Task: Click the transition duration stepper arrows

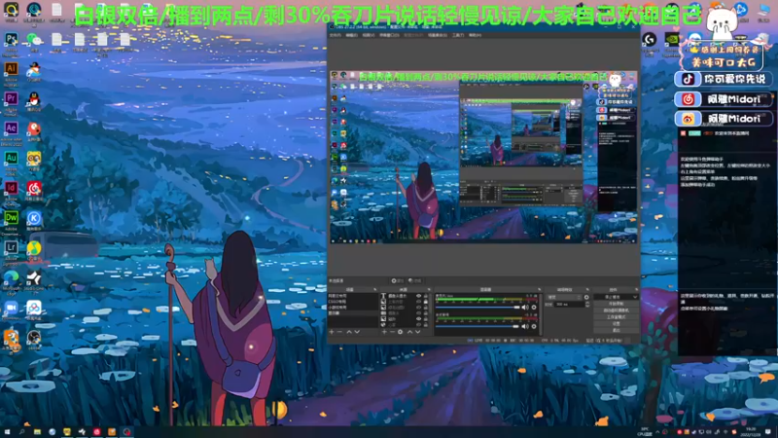Action: click(587, 304)
